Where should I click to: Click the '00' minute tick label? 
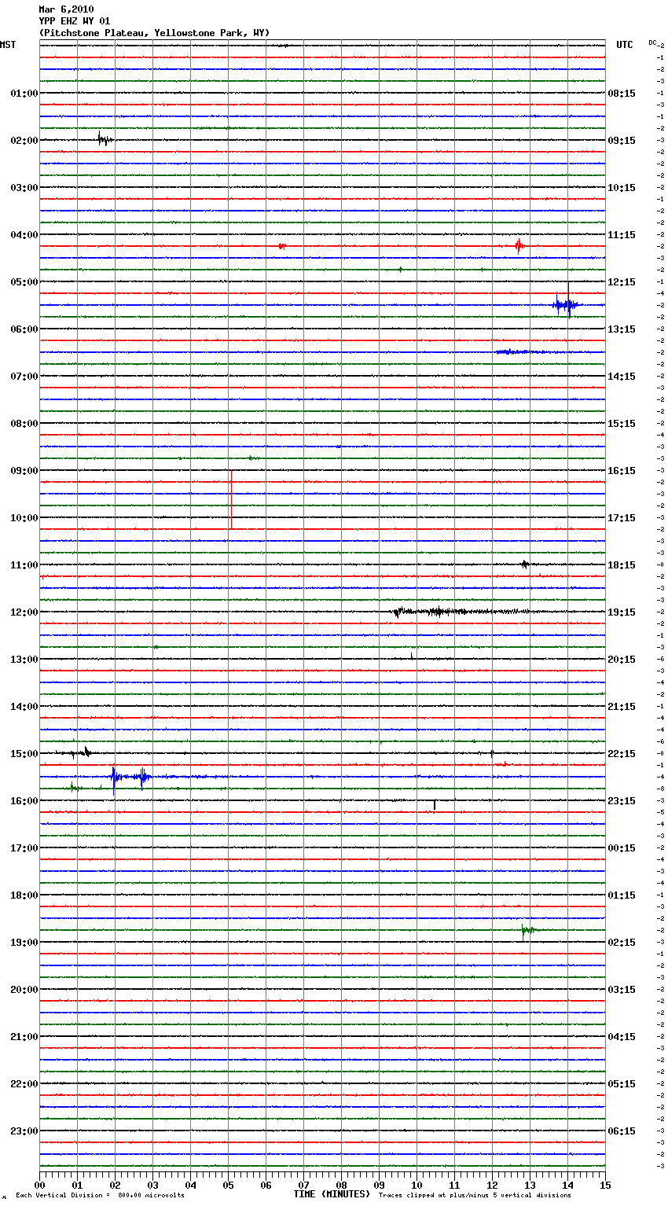pyautogui.click(x=39, y=1186)
